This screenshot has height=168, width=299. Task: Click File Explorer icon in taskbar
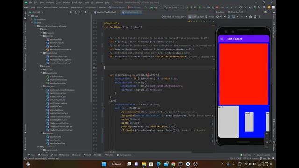143,164
